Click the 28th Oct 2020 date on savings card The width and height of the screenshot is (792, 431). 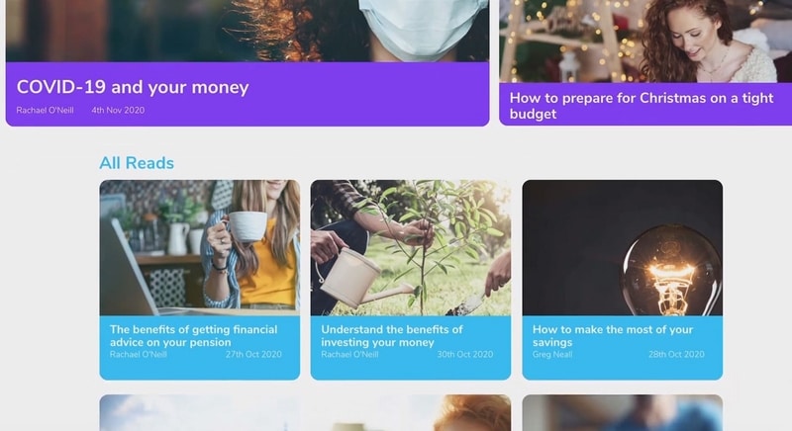pyautogui.click(x=676, y=354)
